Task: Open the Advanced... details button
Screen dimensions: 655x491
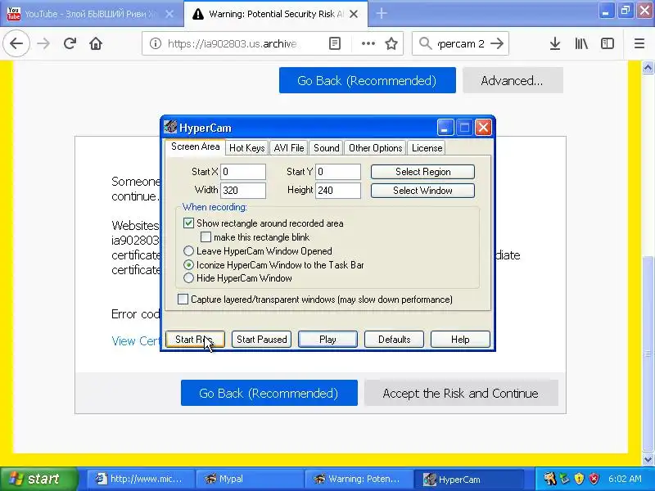Action: pyautogui.click(x=513, y=80)
